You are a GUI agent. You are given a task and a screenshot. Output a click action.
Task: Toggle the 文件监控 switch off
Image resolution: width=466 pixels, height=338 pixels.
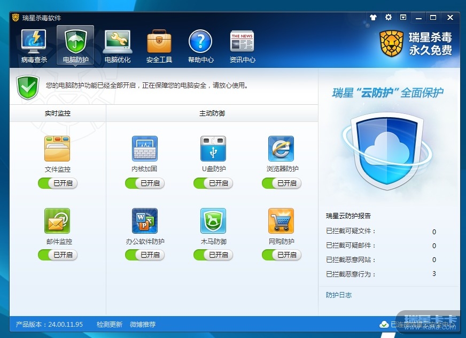58,183
